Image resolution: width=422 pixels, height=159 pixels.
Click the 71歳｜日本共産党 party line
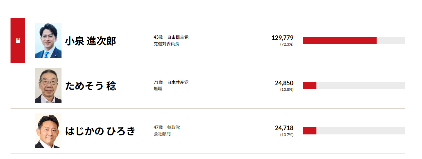click(171, 82)
